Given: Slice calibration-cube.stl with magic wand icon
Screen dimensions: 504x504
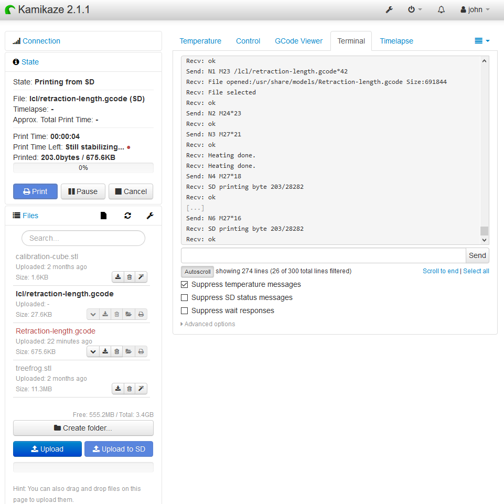Looking at the screenshot, I should (141, 277).
